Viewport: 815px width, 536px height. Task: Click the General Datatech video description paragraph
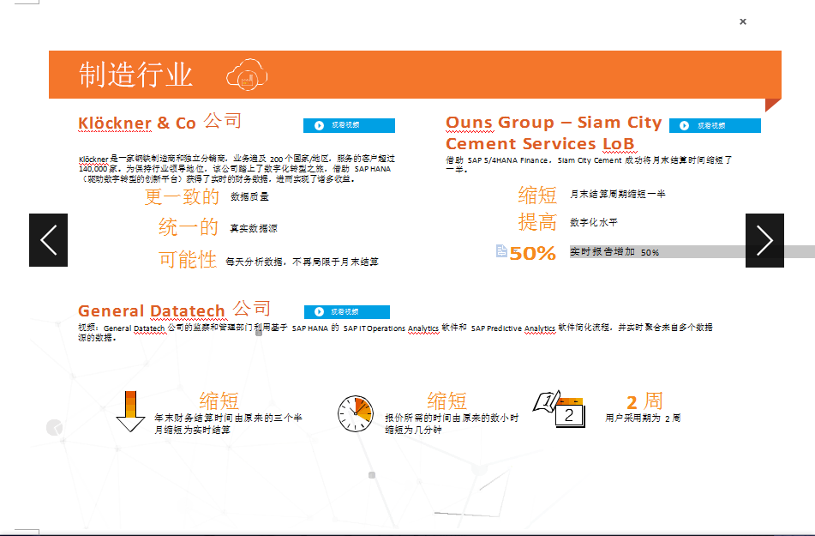[395, 333]
